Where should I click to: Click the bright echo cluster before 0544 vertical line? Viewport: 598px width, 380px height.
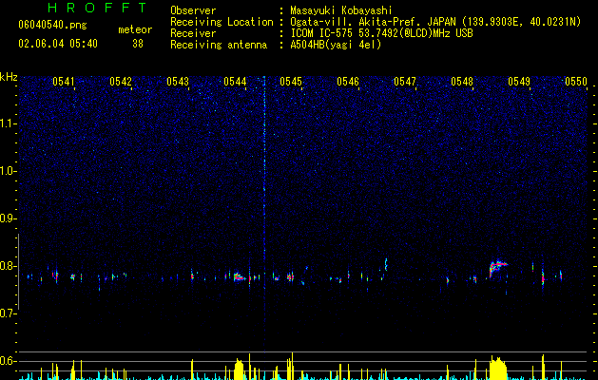[240, 276]
